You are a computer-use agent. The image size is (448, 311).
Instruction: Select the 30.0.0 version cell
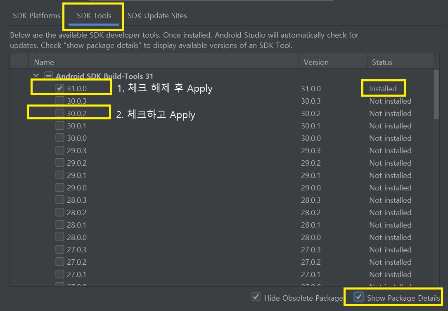point(311,138)
